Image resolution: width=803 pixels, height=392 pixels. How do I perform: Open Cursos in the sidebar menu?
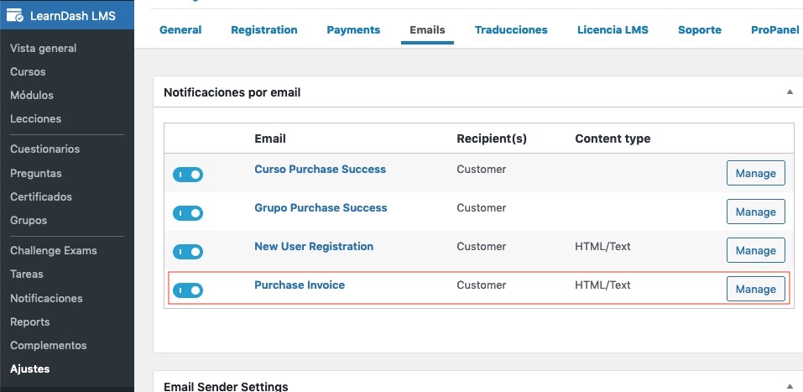[x=28, y=72]
